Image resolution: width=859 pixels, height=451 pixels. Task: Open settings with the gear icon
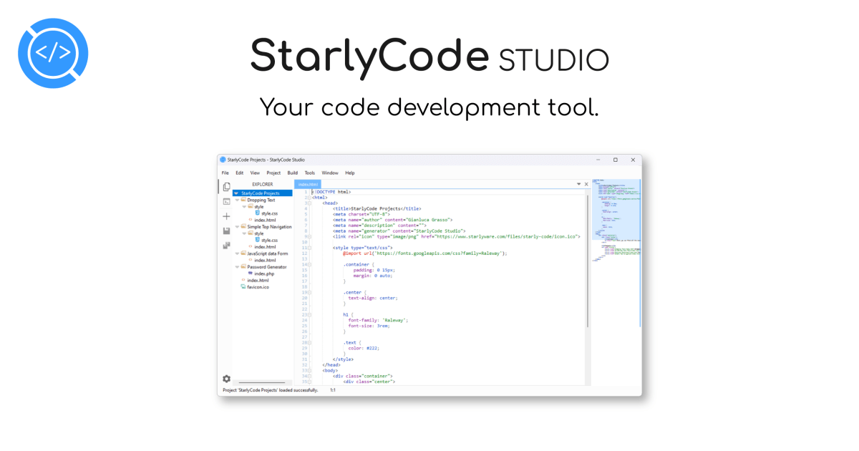click(x=226, y=379)
